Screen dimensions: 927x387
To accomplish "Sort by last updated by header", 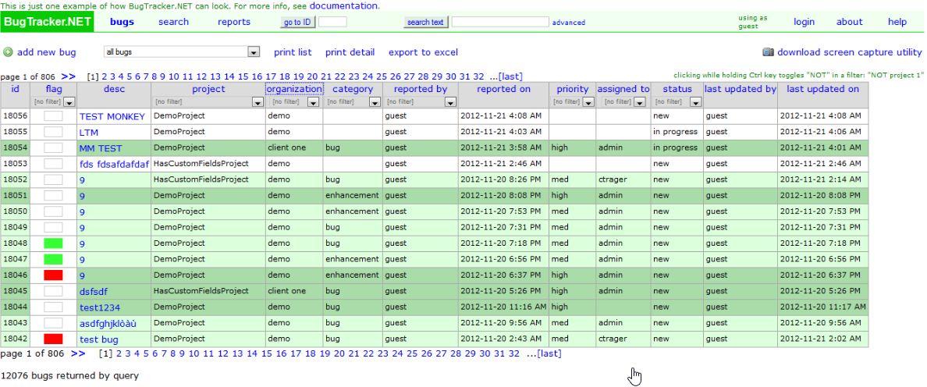I will tap(741, 89).
